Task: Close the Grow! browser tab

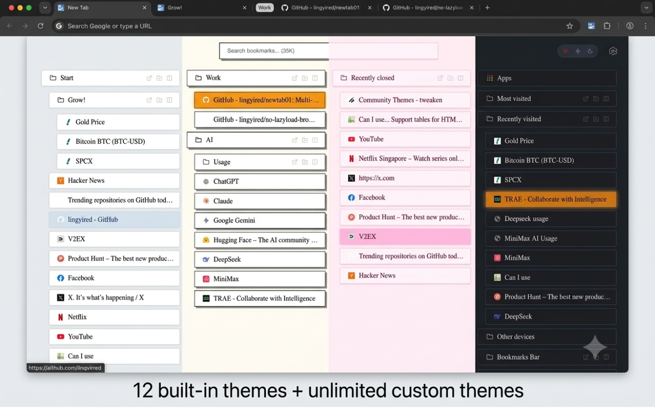Action: click(x=245, y=8)
